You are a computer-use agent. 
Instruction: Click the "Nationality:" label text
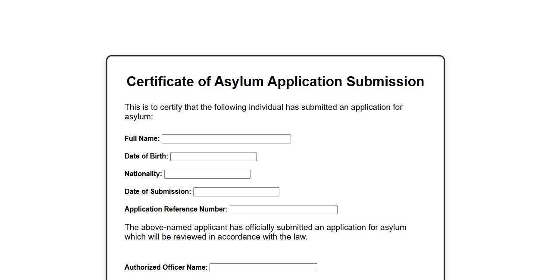pyautogui.click(x=143, y=174)
